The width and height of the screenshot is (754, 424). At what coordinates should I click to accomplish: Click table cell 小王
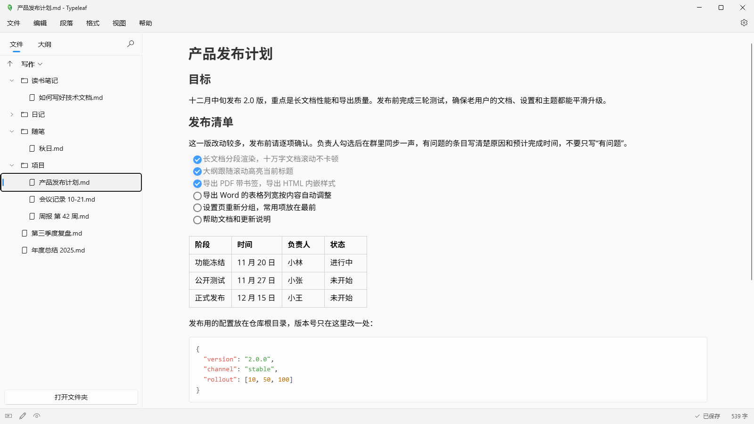tap(303, 298)
